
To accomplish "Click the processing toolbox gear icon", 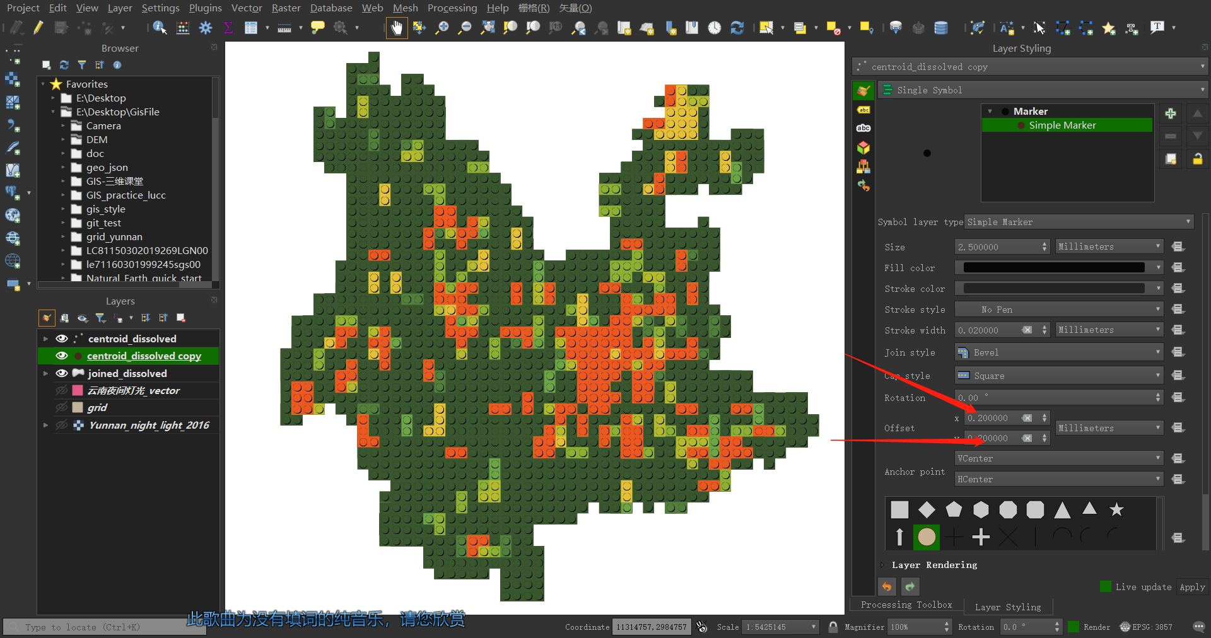I will click(x=206, y=28).
